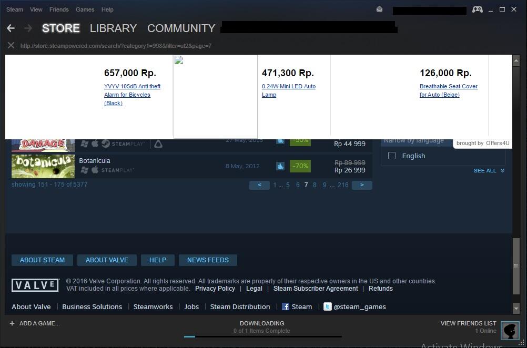Go to results page 5
The image size is (527, 348).
(288, 185)
